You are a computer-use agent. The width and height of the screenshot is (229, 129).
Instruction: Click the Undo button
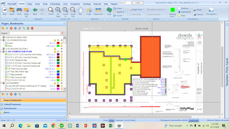[138, 3]
